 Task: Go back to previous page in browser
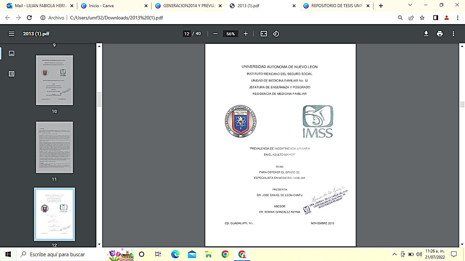7,18
